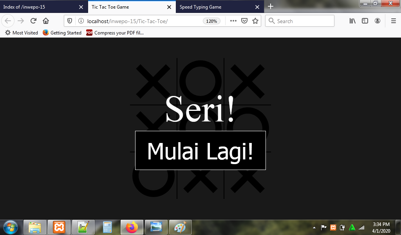Show hidden system tray icons
The image size is (401, 235).
point(314,227)
